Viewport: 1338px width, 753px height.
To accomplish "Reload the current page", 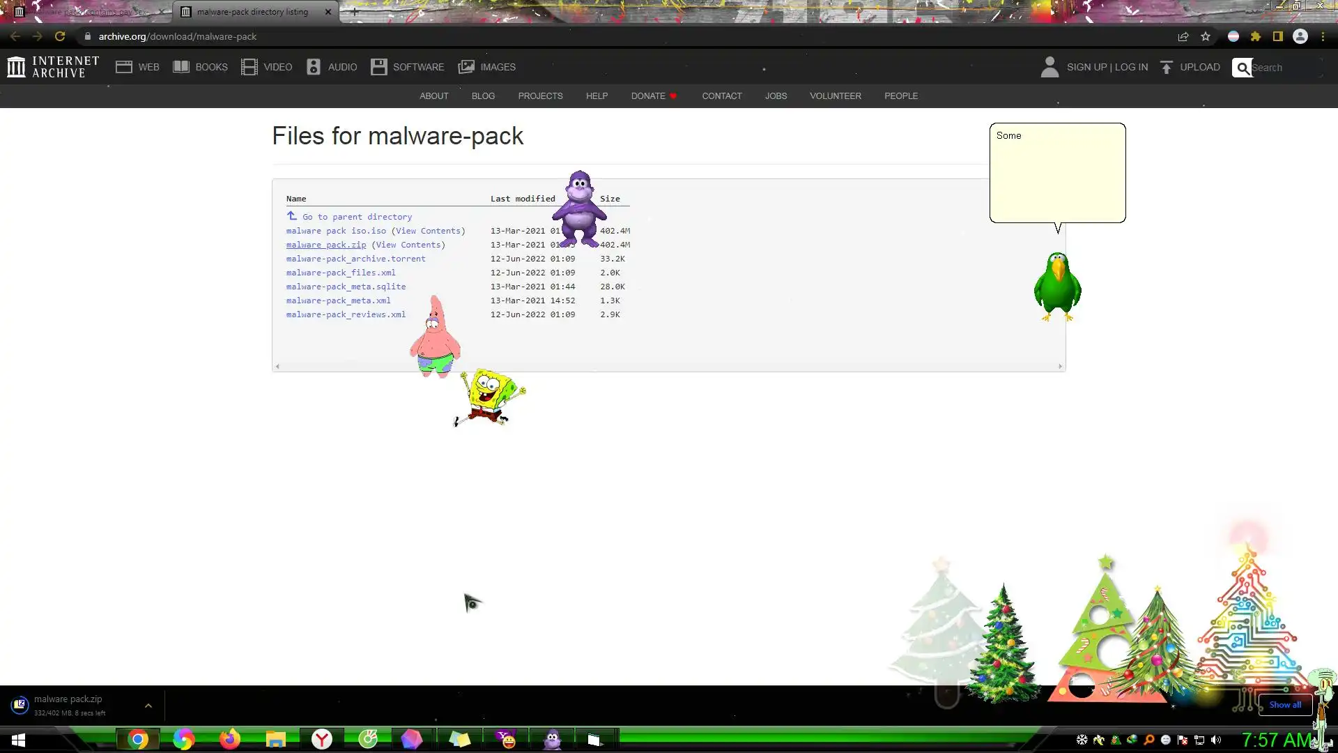I will (x=60, y=36).
